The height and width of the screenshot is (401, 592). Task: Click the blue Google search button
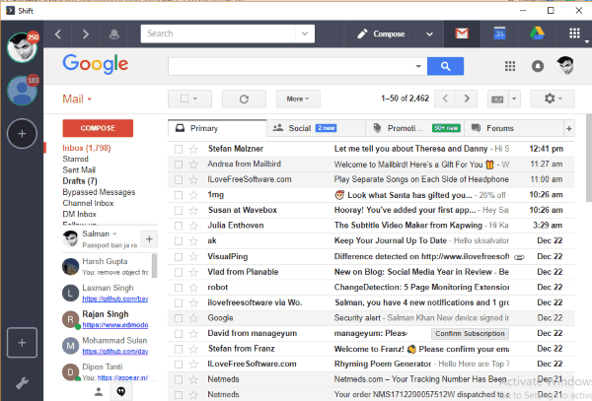click(446, 66)
